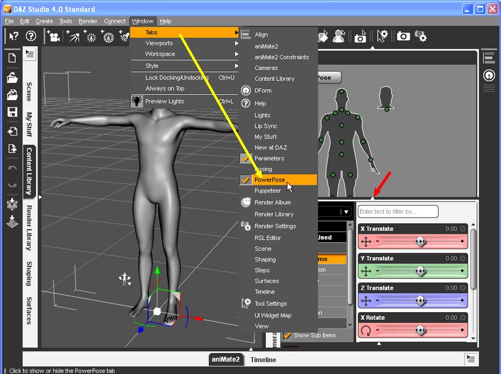
Task: Toggle Preview Lights menu option
Action: tap(184, 101)
